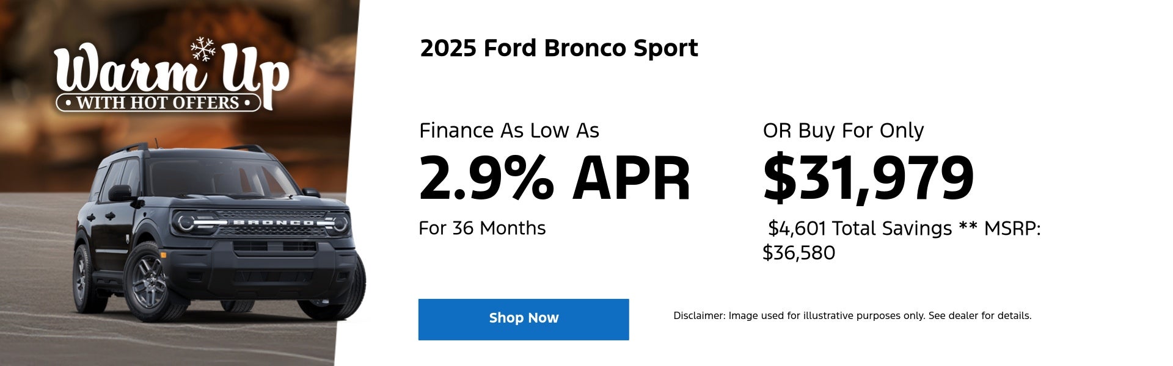The image size is (1173, 366).
Task: Select the OR Buy For Only label
Action: pyautogui.click(x=843, y=131)
